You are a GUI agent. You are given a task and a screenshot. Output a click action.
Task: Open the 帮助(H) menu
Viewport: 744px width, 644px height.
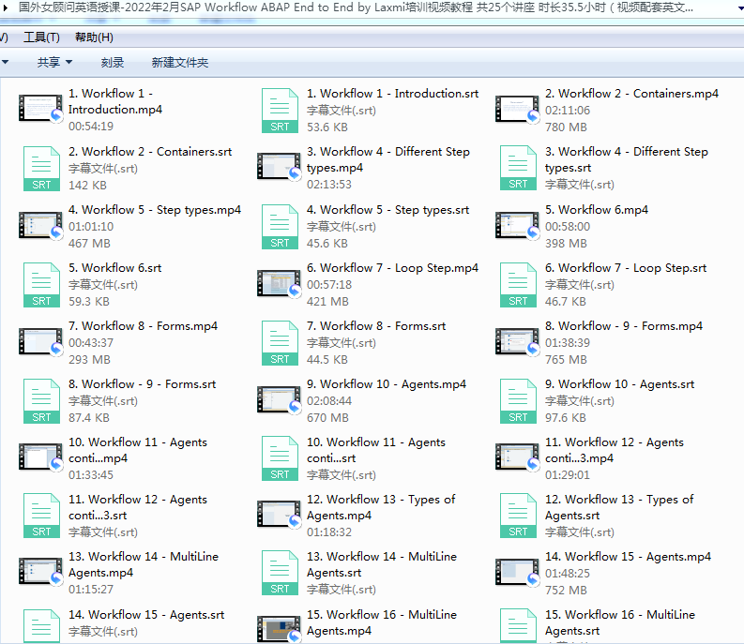(x=94, y=37)
